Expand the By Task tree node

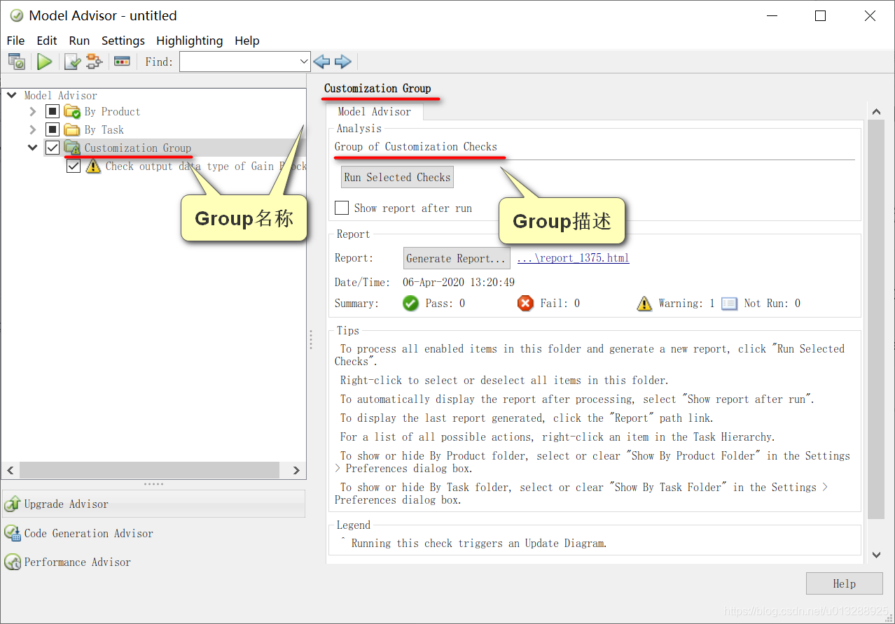32,129
